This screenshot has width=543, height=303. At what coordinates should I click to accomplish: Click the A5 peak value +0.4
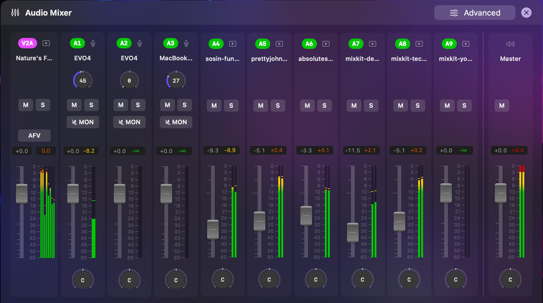click(276, 150)
